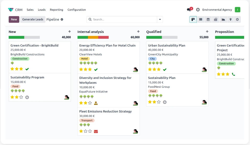Open the Configuration menu

coord(77,10)
